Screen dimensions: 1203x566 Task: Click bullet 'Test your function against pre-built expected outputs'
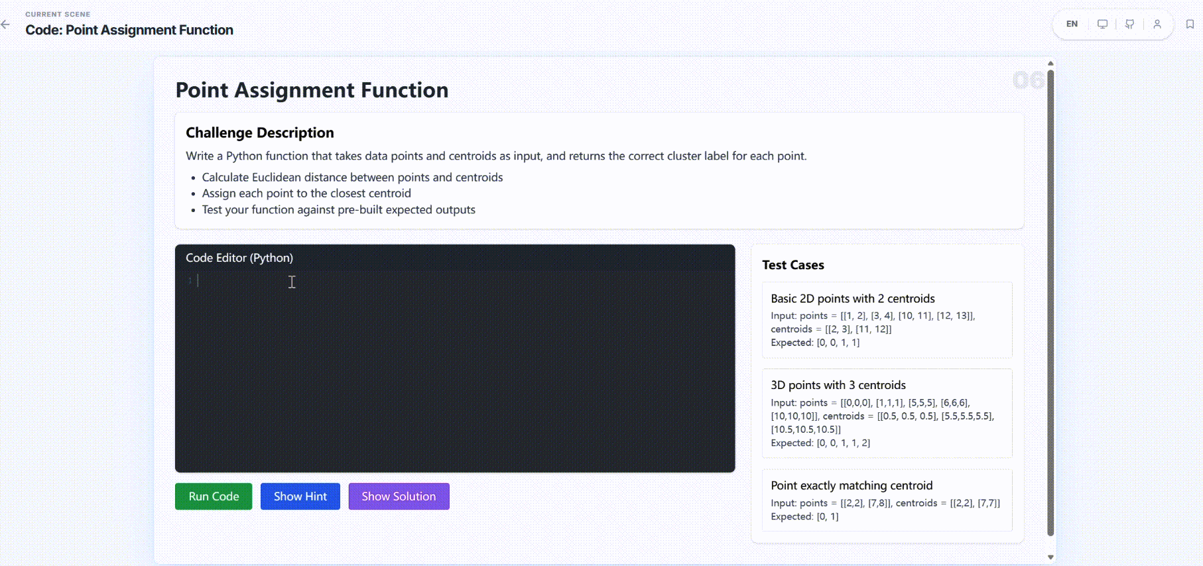click(x=339, y=210)
